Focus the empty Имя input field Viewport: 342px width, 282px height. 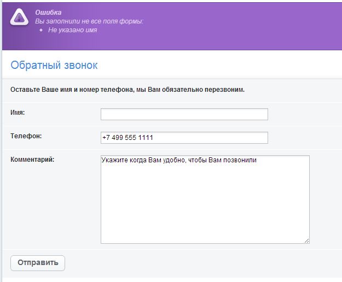(x=184, y=114)
